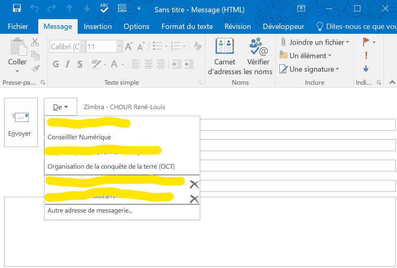Toggle underline S formatting
This screenshot has height=268, width=397.
80,64
